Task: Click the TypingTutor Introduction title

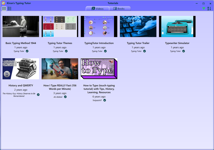Action: pos(99,43)
